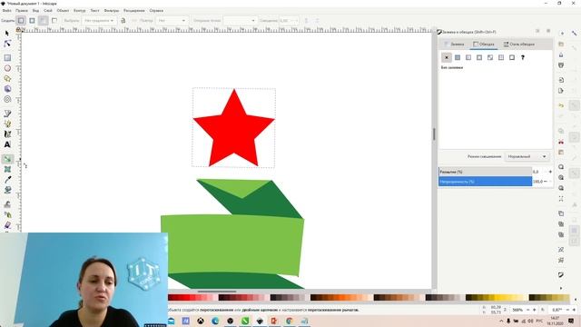The height and width of the screenshot is (327, 581).
Task: Click the Blur percent slider bar
Action: (485, 172)
